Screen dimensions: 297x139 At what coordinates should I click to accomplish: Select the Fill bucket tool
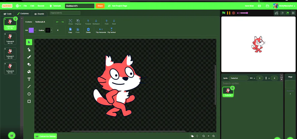29,72
